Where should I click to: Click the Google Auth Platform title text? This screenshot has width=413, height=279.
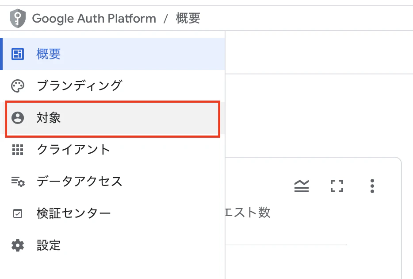94,19
